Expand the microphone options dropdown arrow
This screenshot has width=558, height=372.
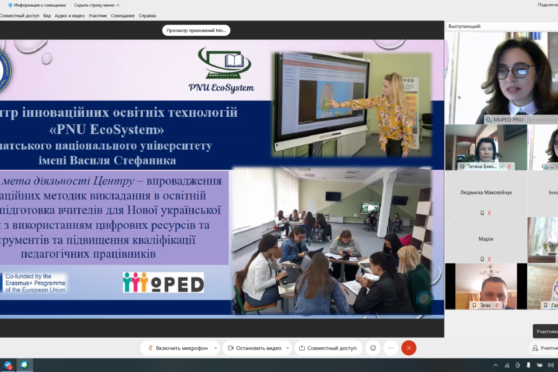tap(215, 348)
